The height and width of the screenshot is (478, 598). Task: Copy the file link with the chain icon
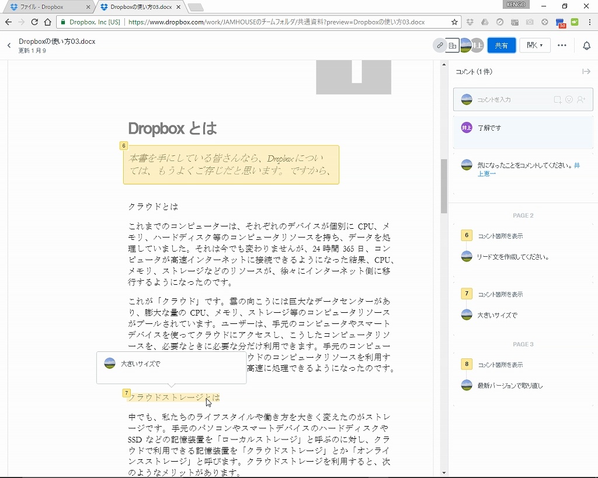coord(440,46)
